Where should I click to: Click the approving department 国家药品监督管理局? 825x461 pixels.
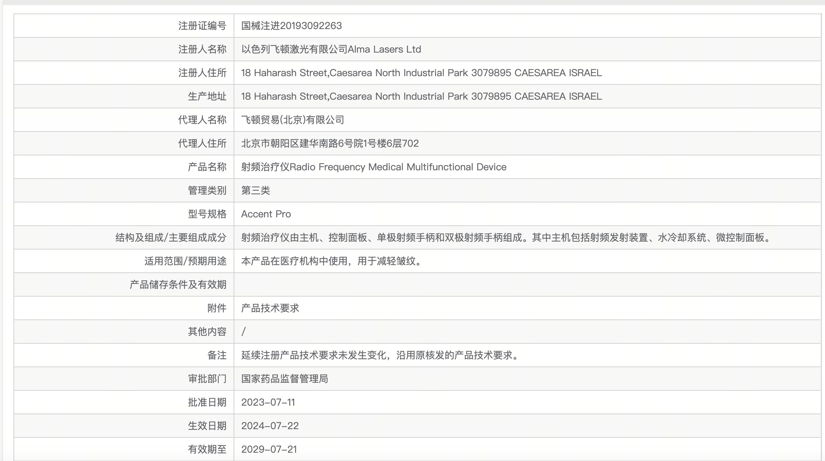[x=284, y=379]
